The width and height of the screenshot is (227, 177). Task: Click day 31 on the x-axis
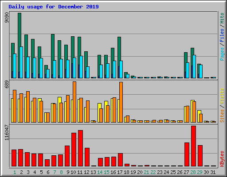(213, 172)
